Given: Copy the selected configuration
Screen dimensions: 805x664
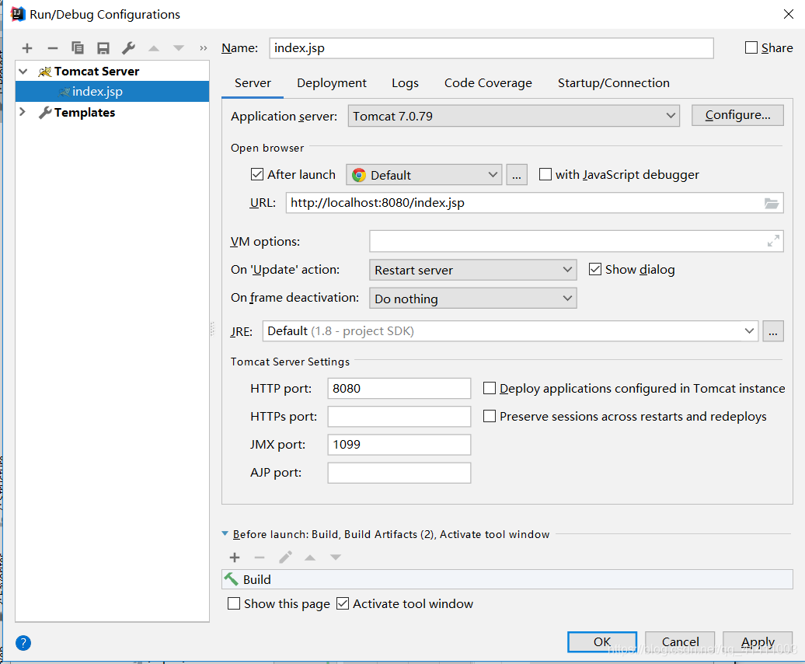Looking at the screenshot, I should click(78, 48).
